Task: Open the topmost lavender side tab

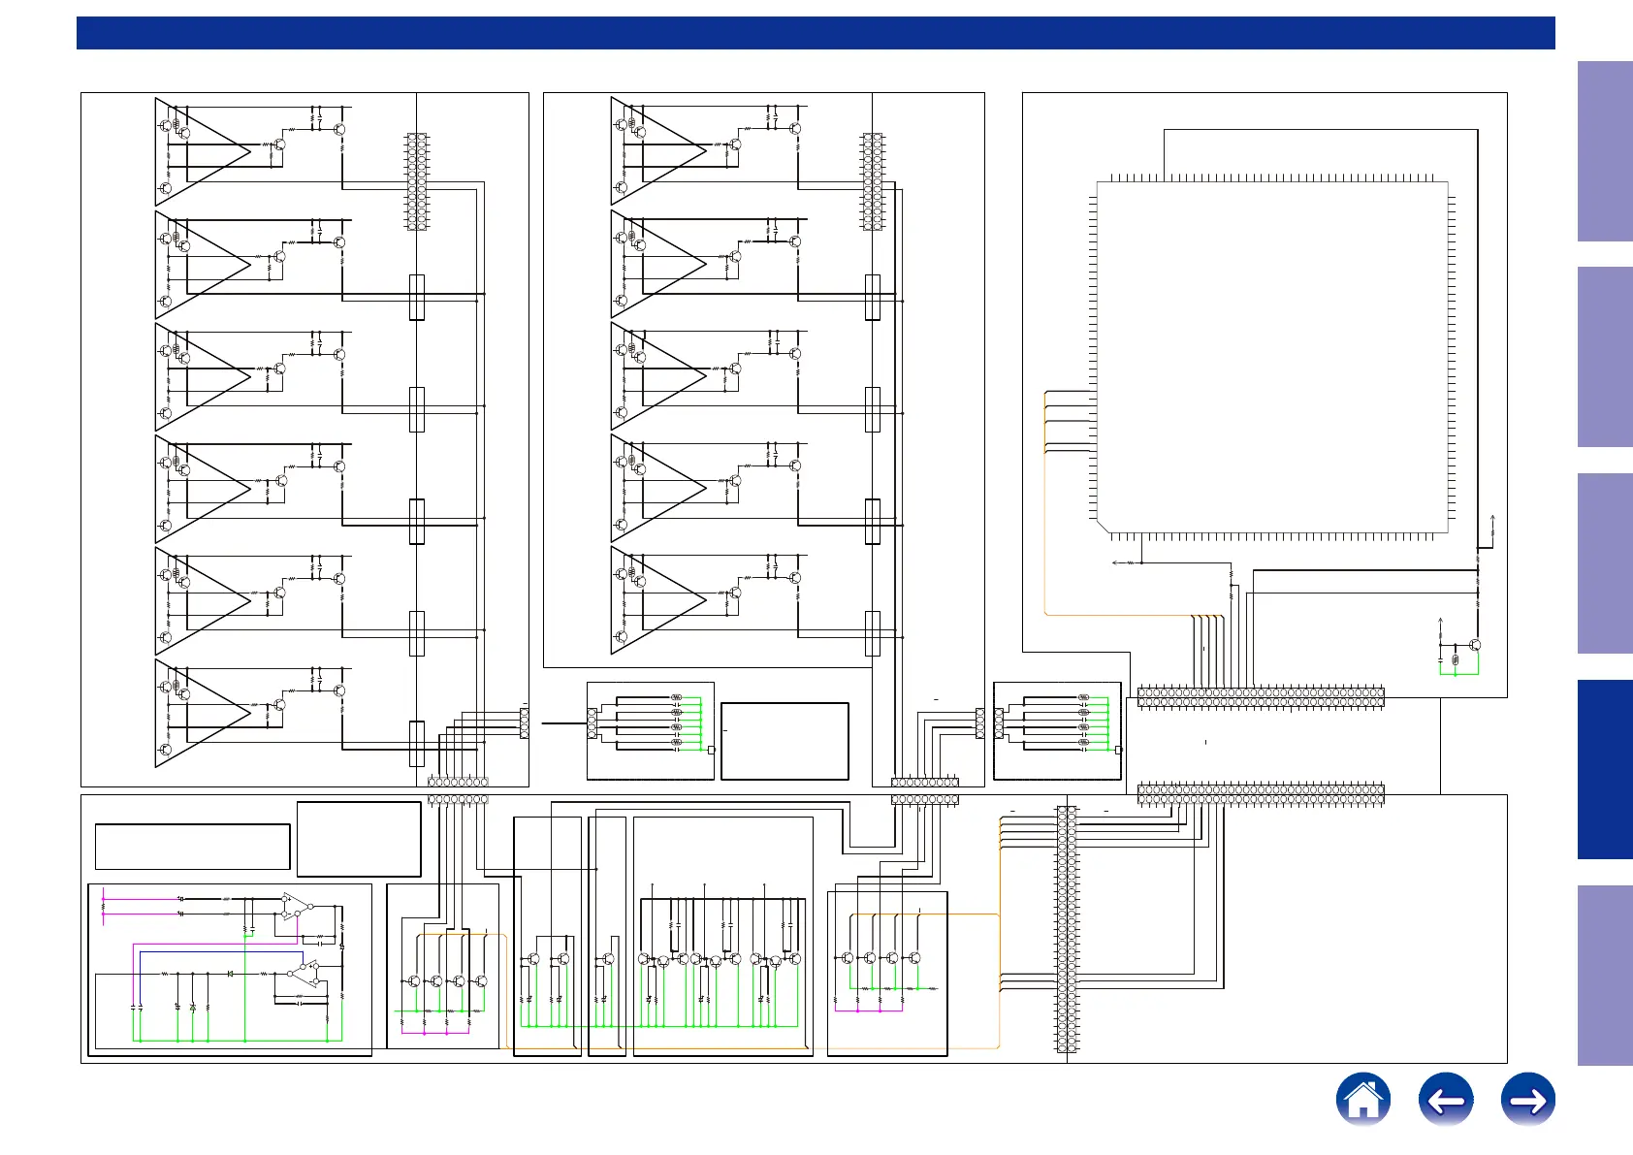Action: click(x=1605, y=151)
